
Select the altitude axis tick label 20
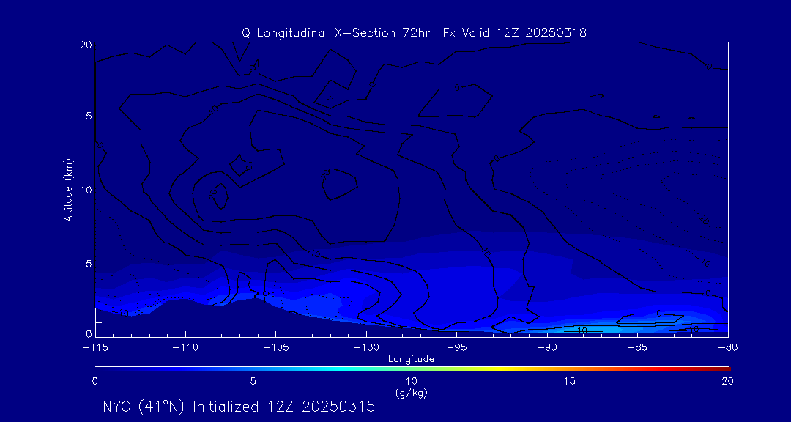tap(85, 44)
